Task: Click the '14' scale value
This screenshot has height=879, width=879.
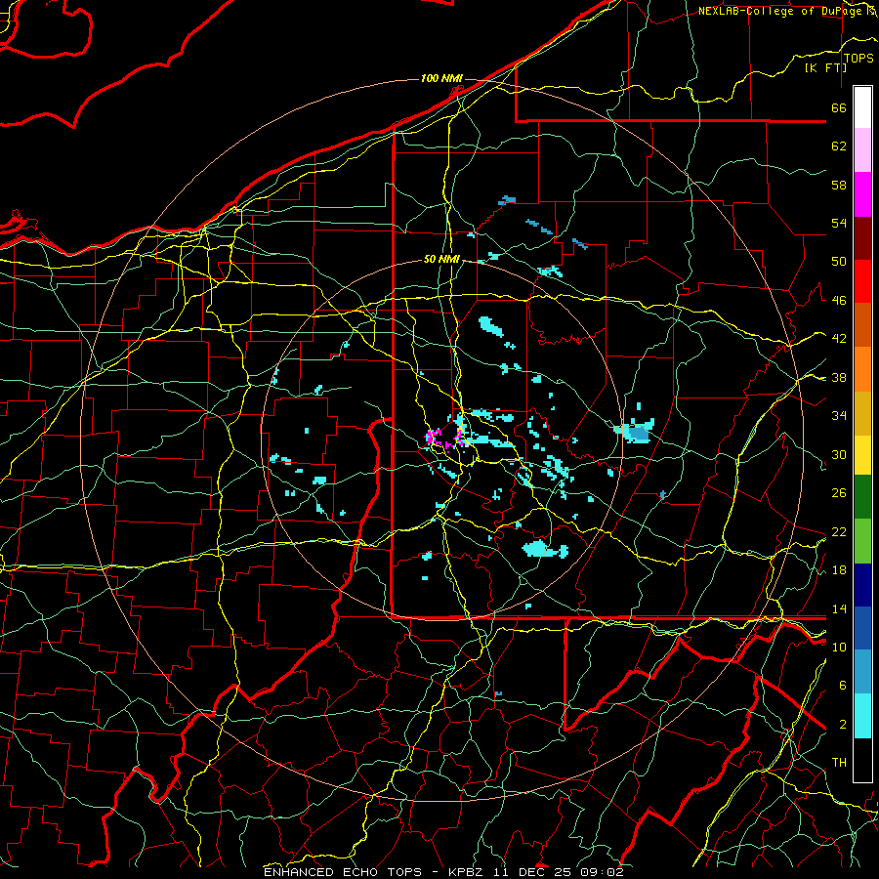Action: click(839, 608)
